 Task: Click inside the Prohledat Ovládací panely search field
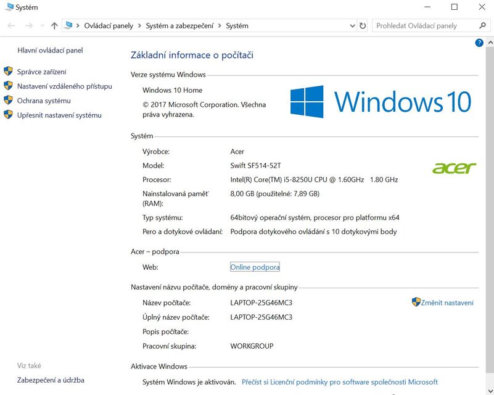tap(426, 25)
